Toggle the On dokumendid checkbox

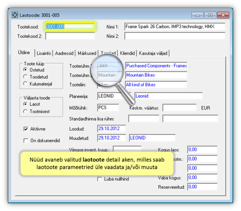26,140
